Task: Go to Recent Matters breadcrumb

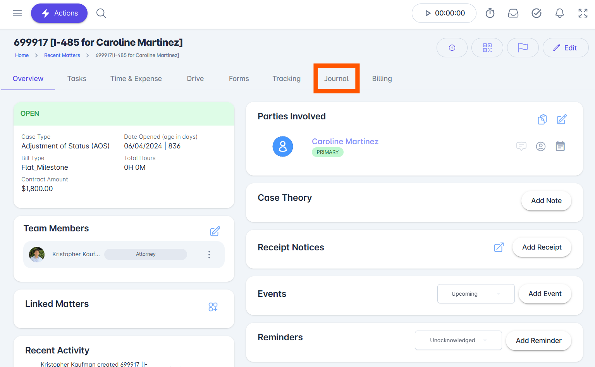Action: 62,55
